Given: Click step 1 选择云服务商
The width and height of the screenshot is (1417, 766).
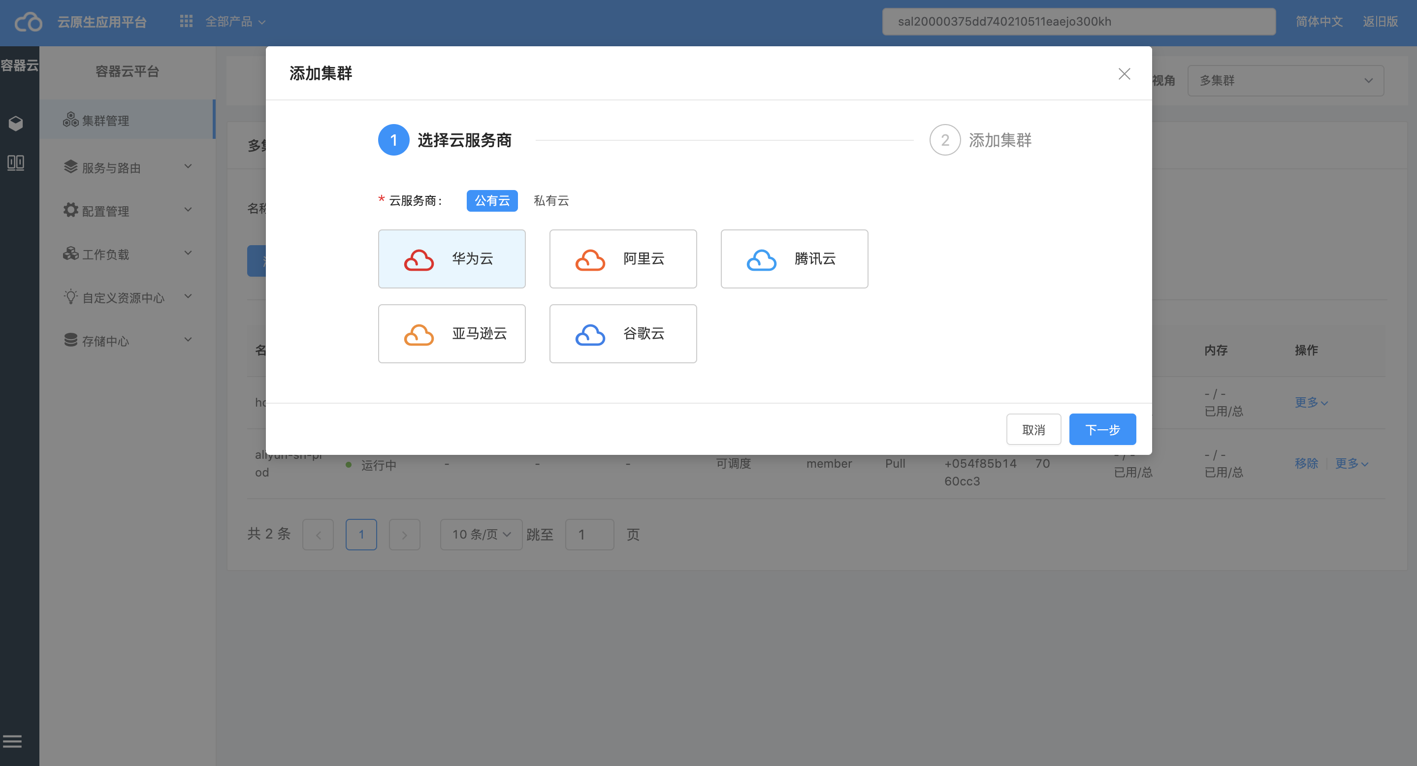Looking at the screenshot, I should 445,140.
